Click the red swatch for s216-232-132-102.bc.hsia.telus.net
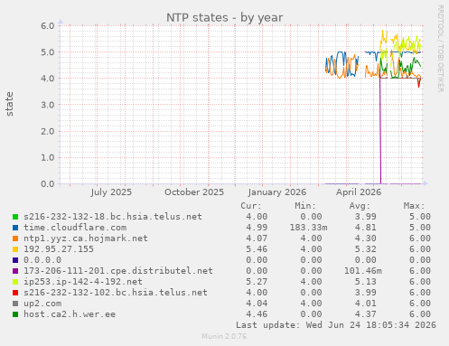The width and height of the screenshot is (449, 346). [x=15, y=293]
